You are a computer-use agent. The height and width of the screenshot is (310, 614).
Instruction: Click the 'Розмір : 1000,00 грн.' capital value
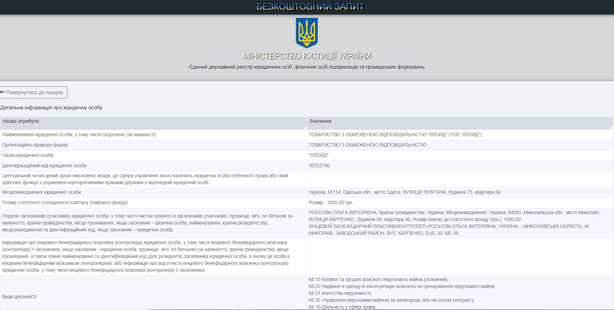coord(331,203)
